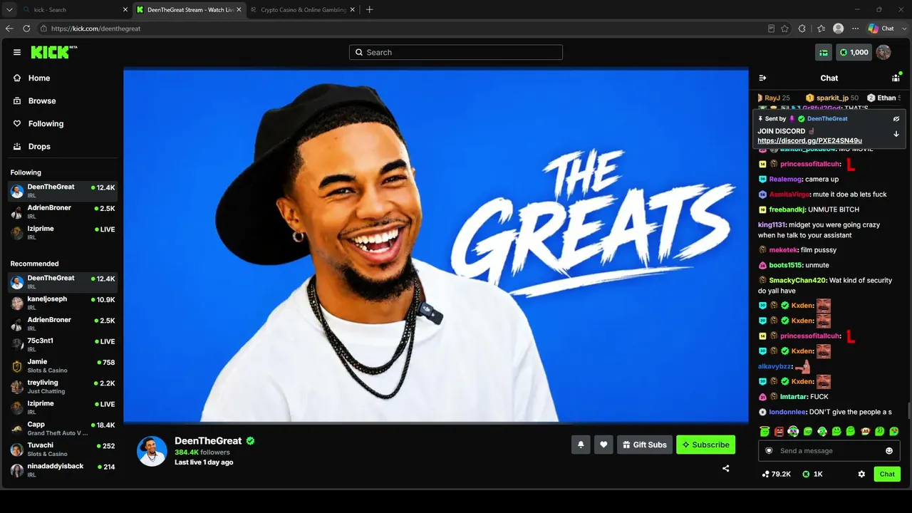The height and width of the screenshot is (513, 912).
Task: Expand the pinned message with down arrow
Action: point(896,134)
